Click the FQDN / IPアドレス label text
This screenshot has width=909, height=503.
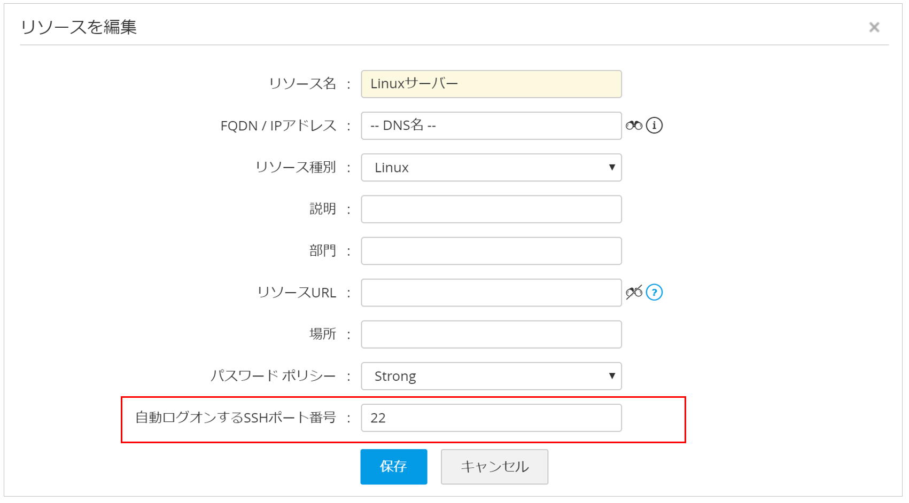coord(278,125)
